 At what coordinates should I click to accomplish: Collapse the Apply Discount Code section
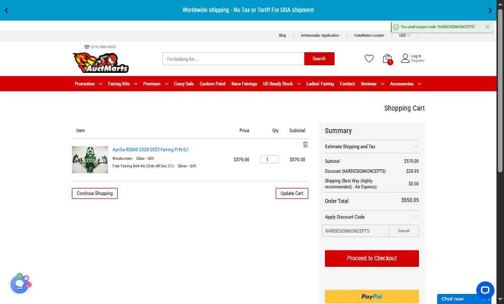(x=372, y=217)
